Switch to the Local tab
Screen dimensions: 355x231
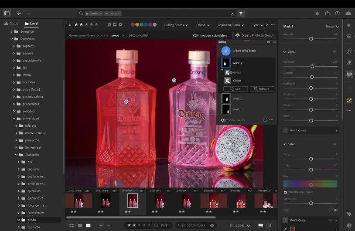31,23
